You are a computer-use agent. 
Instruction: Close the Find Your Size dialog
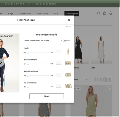pos(69,20)
